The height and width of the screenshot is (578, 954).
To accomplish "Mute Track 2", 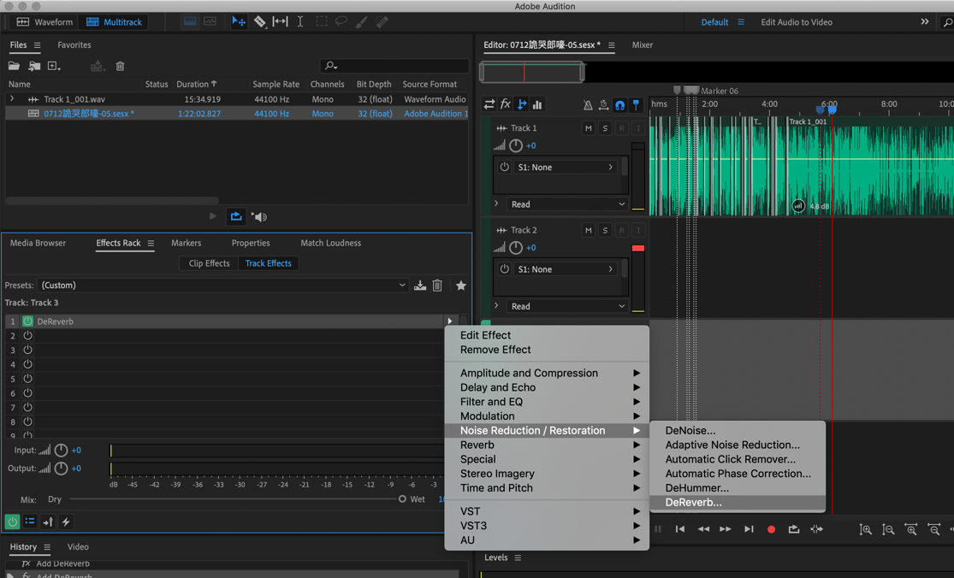I will click(588, 230).
